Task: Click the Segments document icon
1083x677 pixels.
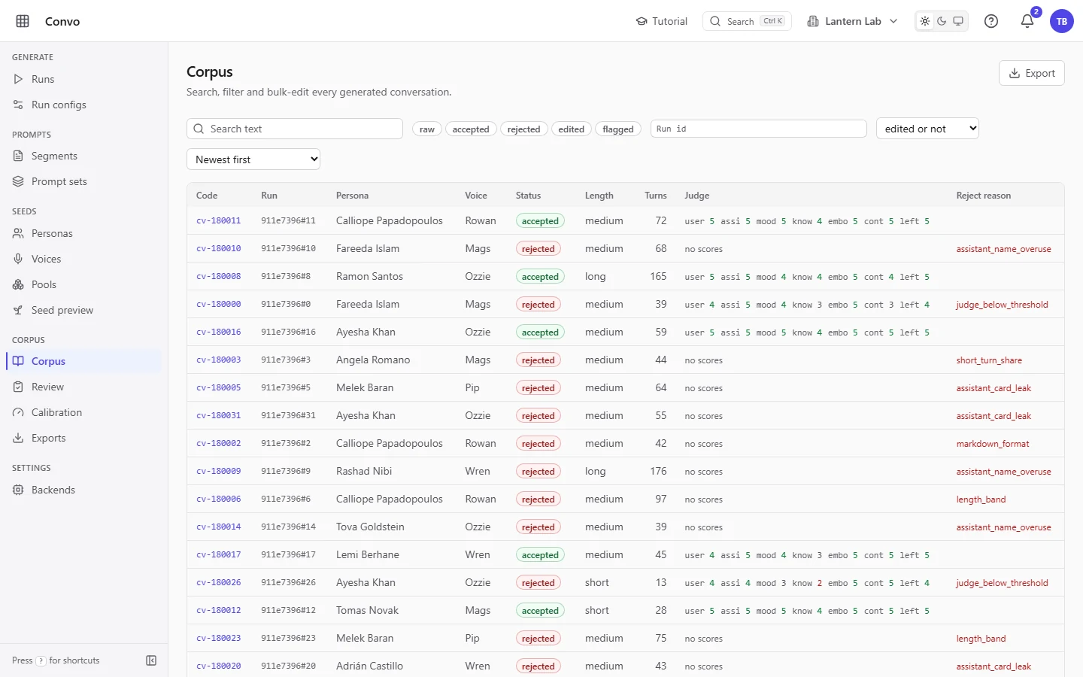Action: (18, 156)
